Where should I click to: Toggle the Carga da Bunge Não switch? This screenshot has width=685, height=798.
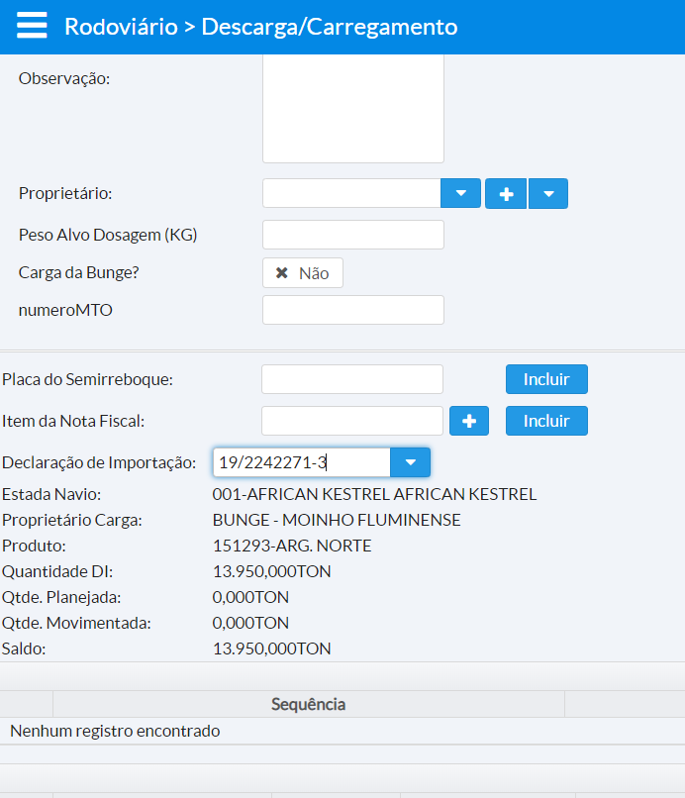click(303, 273)
